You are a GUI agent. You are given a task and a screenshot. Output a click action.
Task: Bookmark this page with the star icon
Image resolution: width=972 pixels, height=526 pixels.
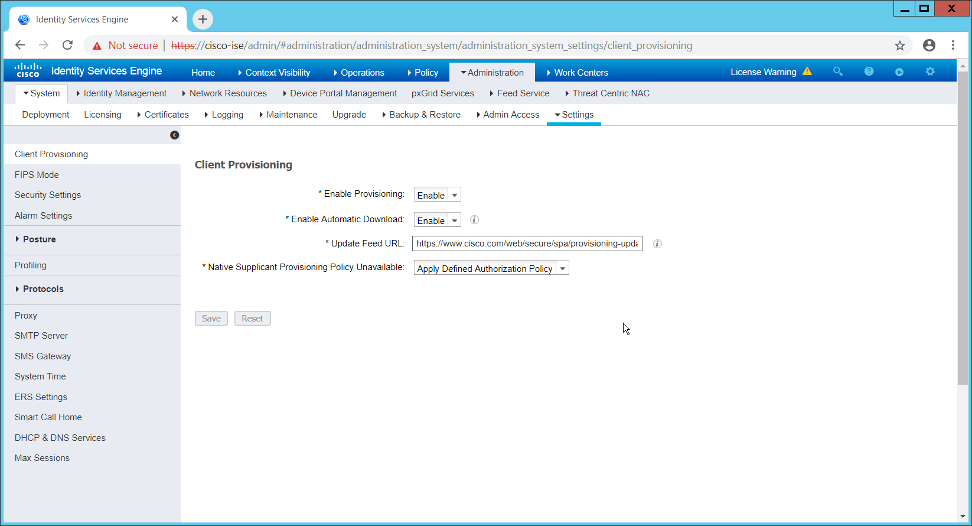pos(899,46)
